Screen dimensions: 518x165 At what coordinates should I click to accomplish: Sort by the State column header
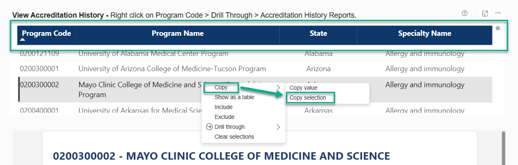click(x=319, y=33)
